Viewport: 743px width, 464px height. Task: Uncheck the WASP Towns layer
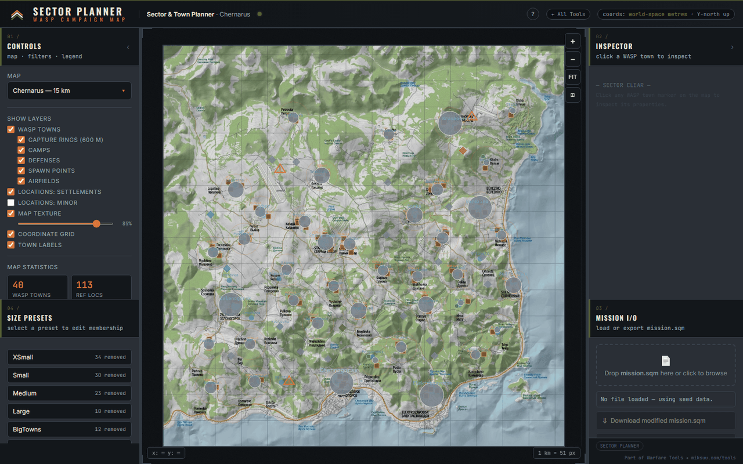coord(10,129)
